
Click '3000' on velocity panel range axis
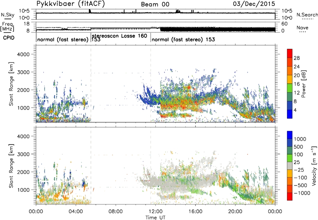[x=23, y=154]
